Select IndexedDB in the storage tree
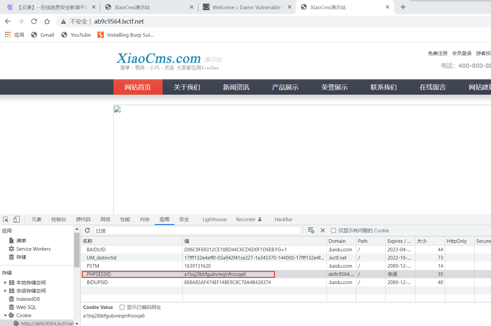The width and height of the screenshot is (491, 326). 28,299
